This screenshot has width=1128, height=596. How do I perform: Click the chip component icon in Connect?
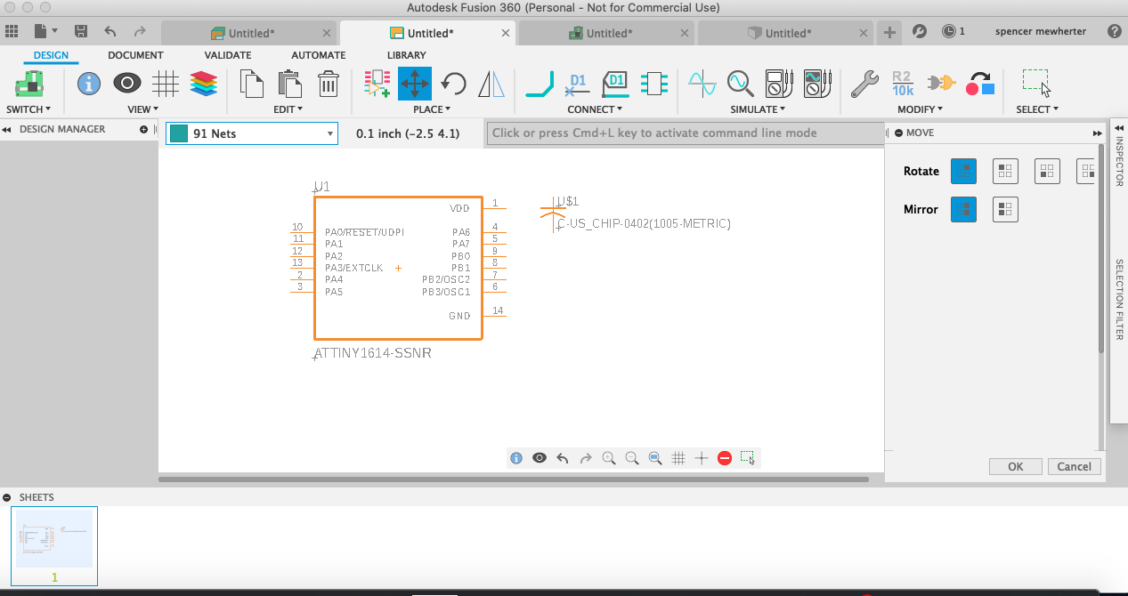tap(653, 85)
